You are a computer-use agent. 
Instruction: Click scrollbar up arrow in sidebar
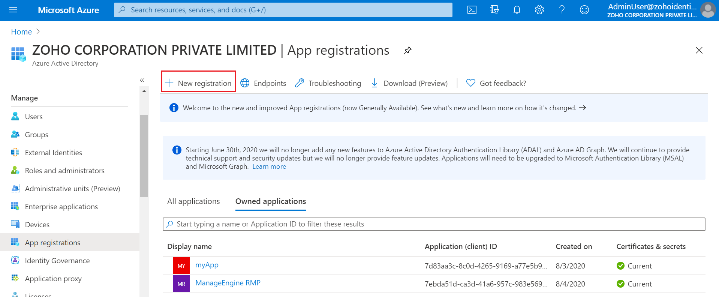coord(144,91)
